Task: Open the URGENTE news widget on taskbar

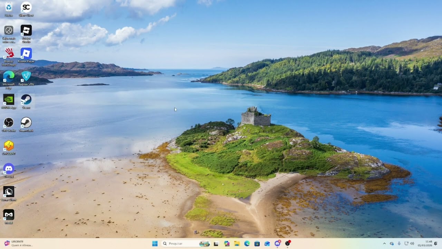Action: (x=19, y=243)
